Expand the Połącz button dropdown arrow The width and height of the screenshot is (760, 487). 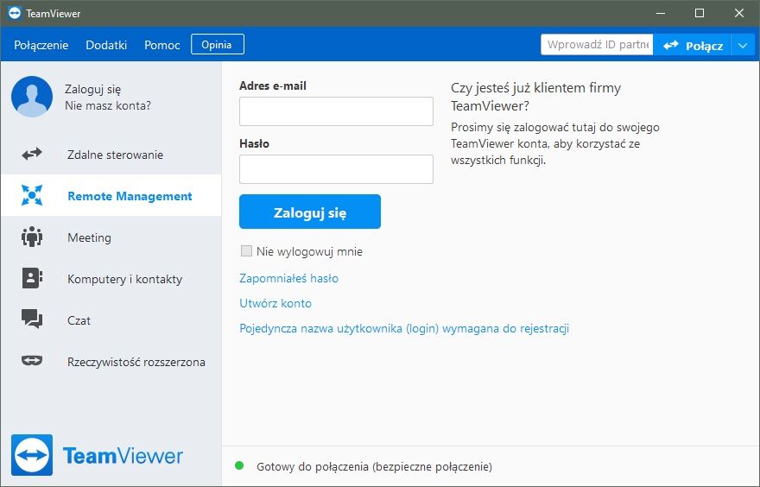[x=743, y=46]
